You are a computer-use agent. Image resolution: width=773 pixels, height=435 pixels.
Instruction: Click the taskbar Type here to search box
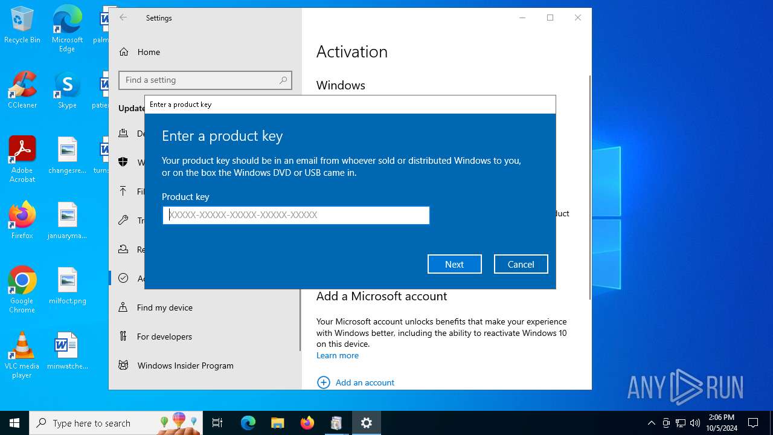[116, 423]
